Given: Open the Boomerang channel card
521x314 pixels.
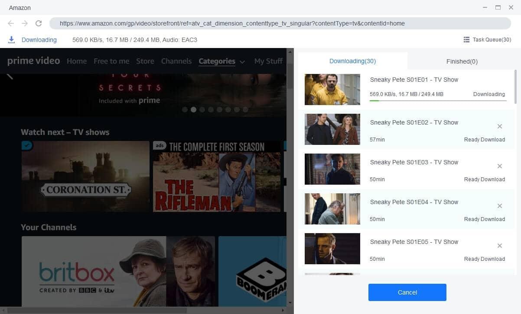Looking at the screenshot, I should point(252,271).
